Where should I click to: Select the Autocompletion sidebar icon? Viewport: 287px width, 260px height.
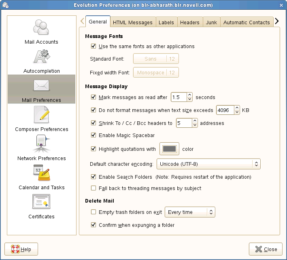point(41,57)
